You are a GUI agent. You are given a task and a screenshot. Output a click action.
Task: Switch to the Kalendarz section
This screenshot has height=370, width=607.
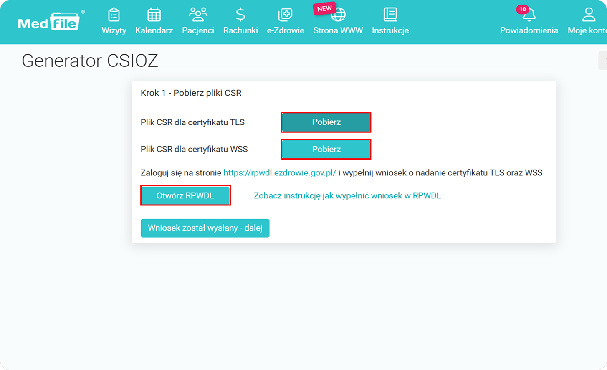tap(154, 30)
